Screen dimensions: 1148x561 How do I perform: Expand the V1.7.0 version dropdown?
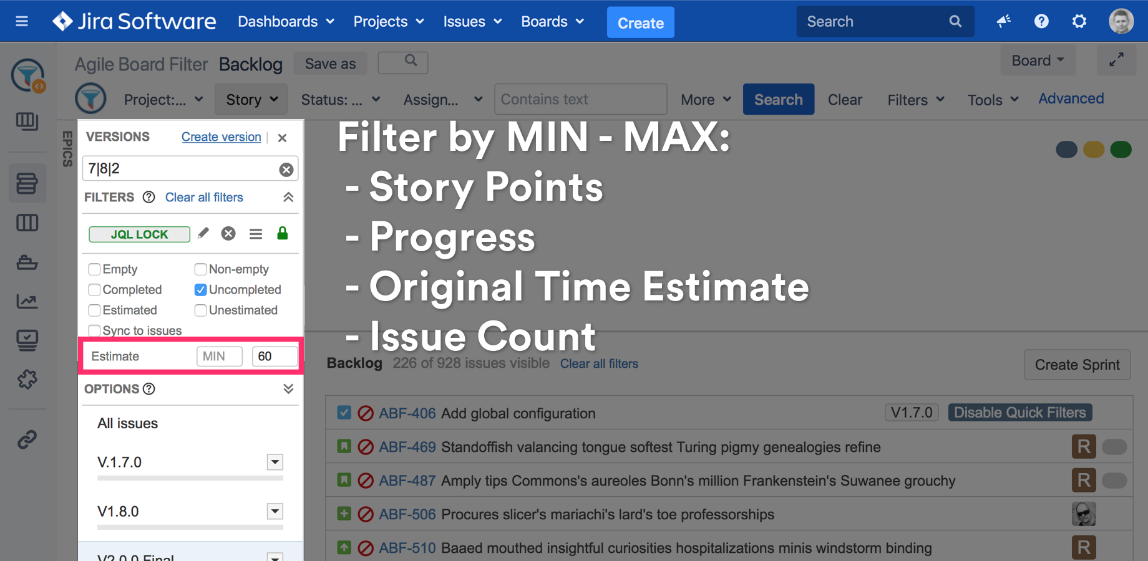coord(275,462)
